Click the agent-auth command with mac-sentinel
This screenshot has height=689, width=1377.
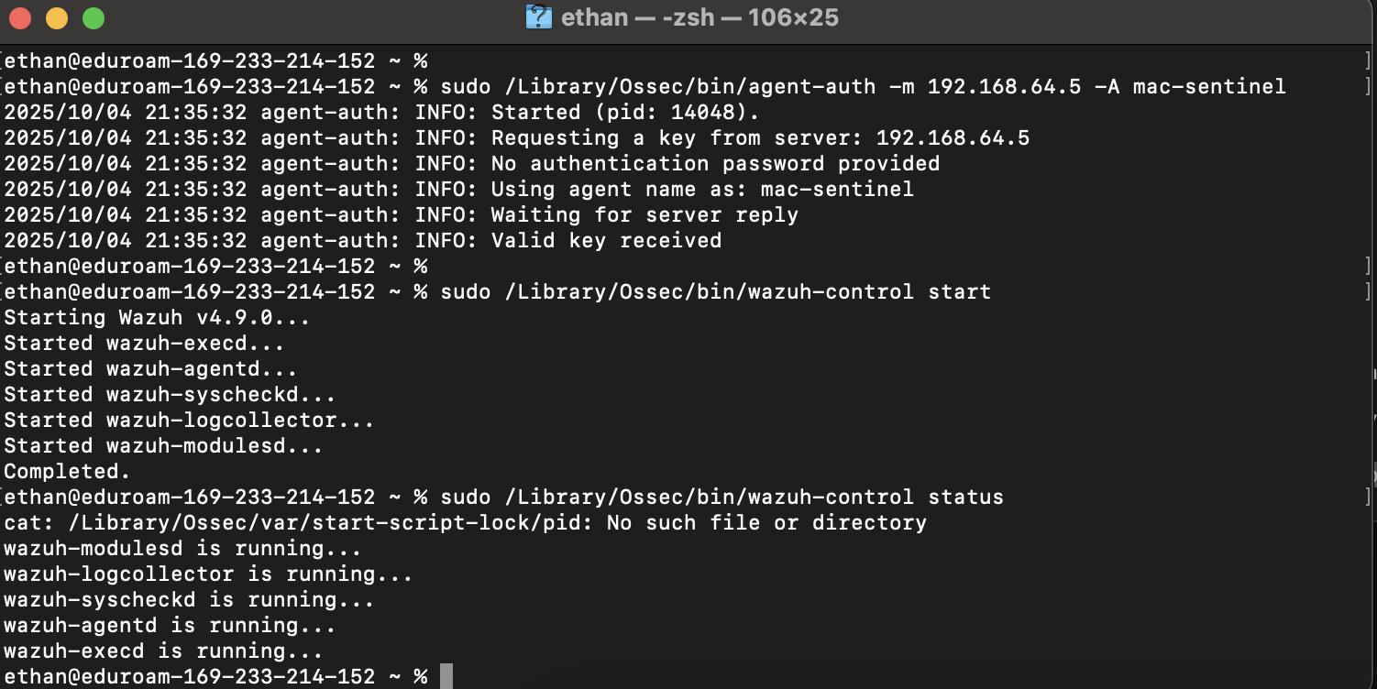862,87
